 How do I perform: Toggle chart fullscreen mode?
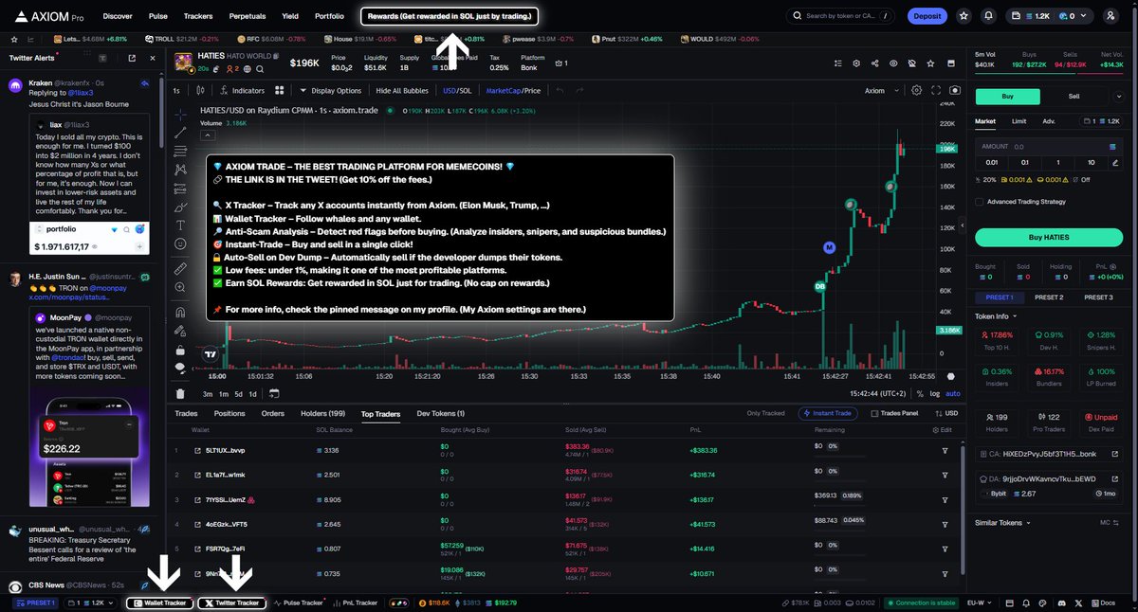point(936,91)
